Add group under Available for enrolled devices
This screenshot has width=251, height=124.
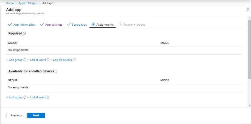14,97
